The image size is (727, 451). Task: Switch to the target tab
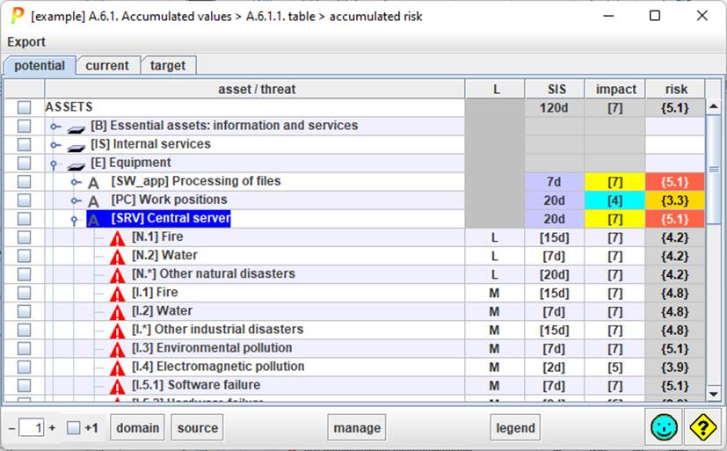(167, 65)
